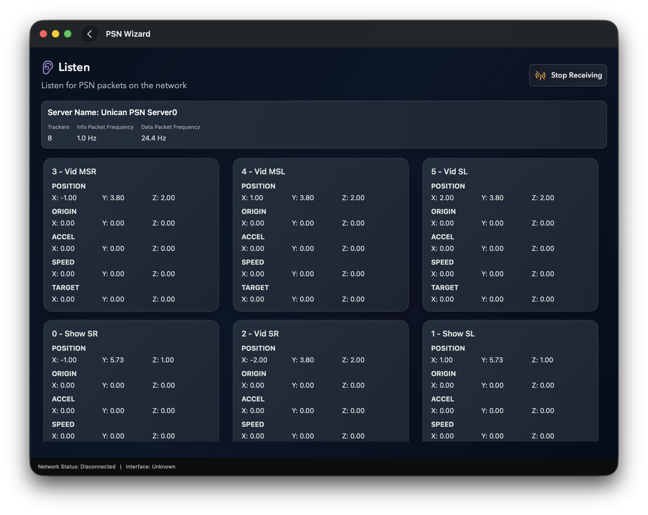
Task: Click SPEED label in Show SR card
Action: tap(63, 424)
